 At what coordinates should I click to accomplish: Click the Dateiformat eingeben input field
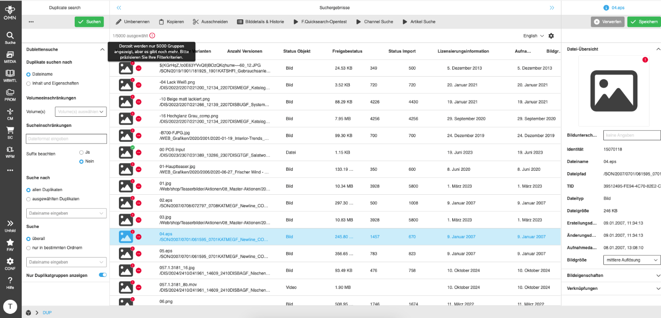coord(66,138)
